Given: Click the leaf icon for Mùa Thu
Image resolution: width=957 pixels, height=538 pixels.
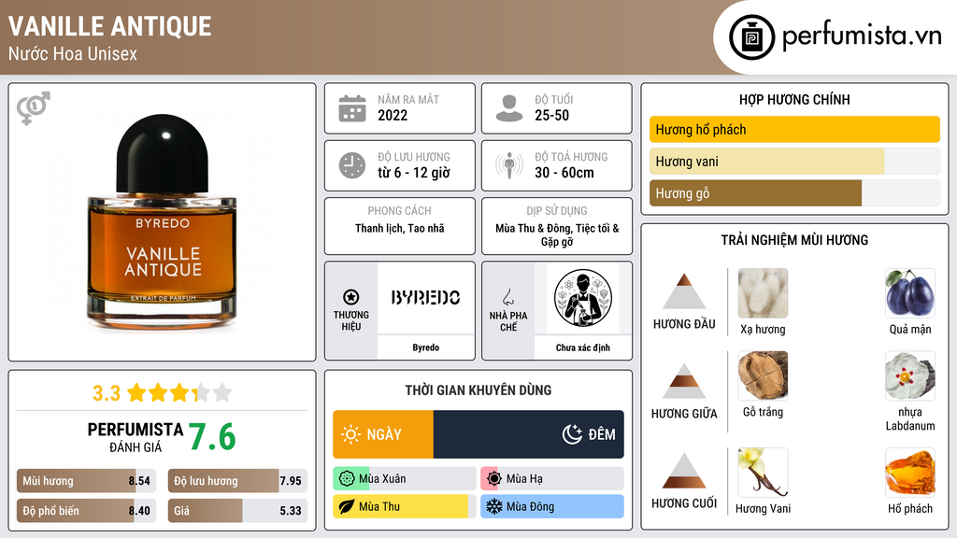Looking at the screenshot, I should click(x=347, y=506).
